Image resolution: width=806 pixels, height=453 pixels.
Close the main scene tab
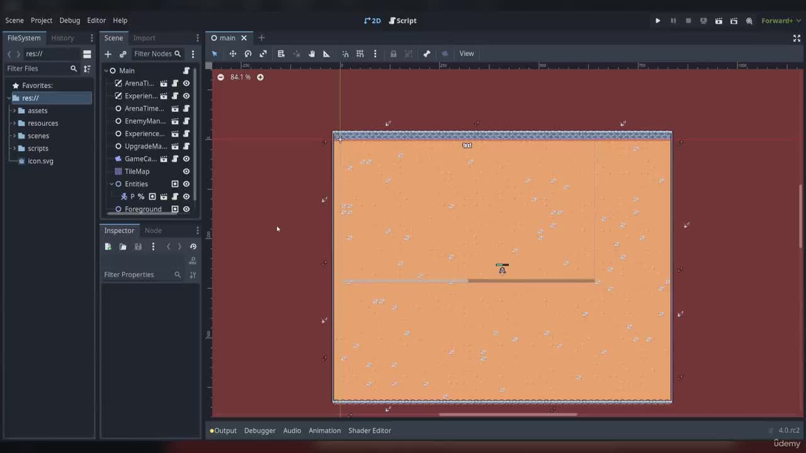click(244, 38)
